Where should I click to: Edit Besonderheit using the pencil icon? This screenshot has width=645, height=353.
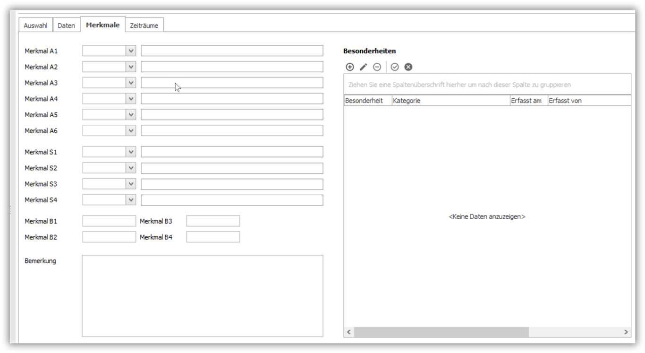[363, 67]
